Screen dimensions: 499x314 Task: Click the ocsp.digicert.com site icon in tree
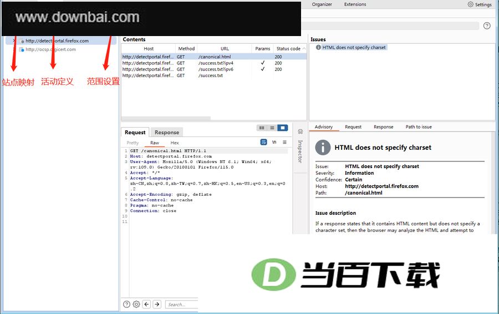click(22, 50)
